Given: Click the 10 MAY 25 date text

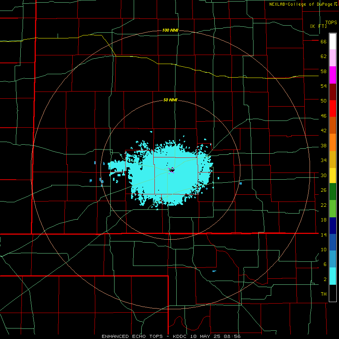Looking at the screenshot, I should click(206, 336).
